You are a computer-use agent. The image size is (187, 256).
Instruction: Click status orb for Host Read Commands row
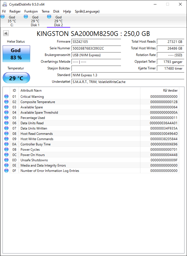[x=6, y=133]
